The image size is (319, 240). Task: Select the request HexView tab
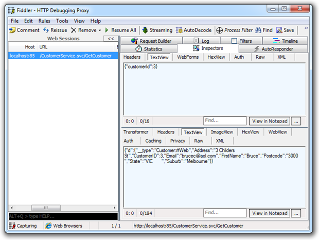pos(216,57)
